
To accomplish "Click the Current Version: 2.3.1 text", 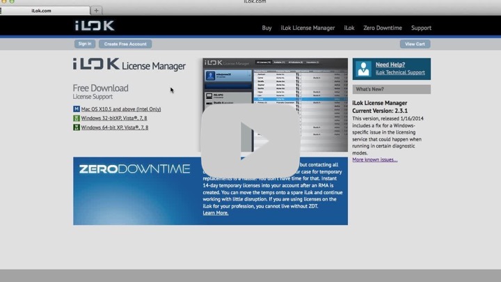I will tap(380, 111).
